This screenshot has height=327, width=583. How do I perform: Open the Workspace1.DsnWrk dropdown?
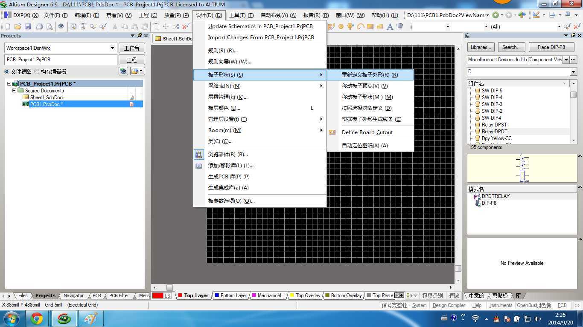point(113,48)
